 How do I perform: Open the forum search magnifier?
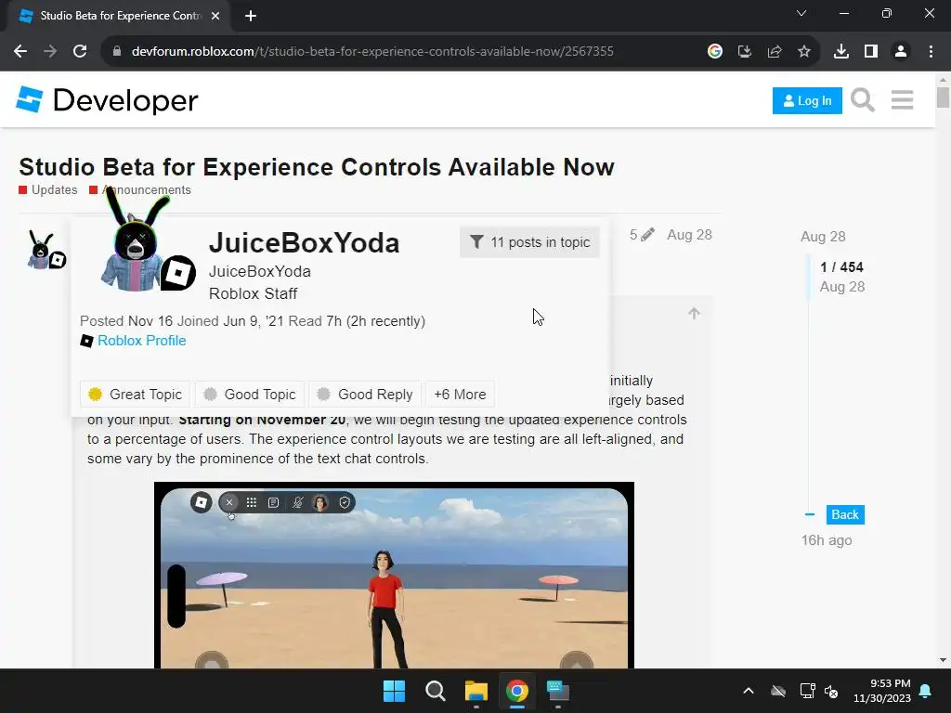(863, 100)
